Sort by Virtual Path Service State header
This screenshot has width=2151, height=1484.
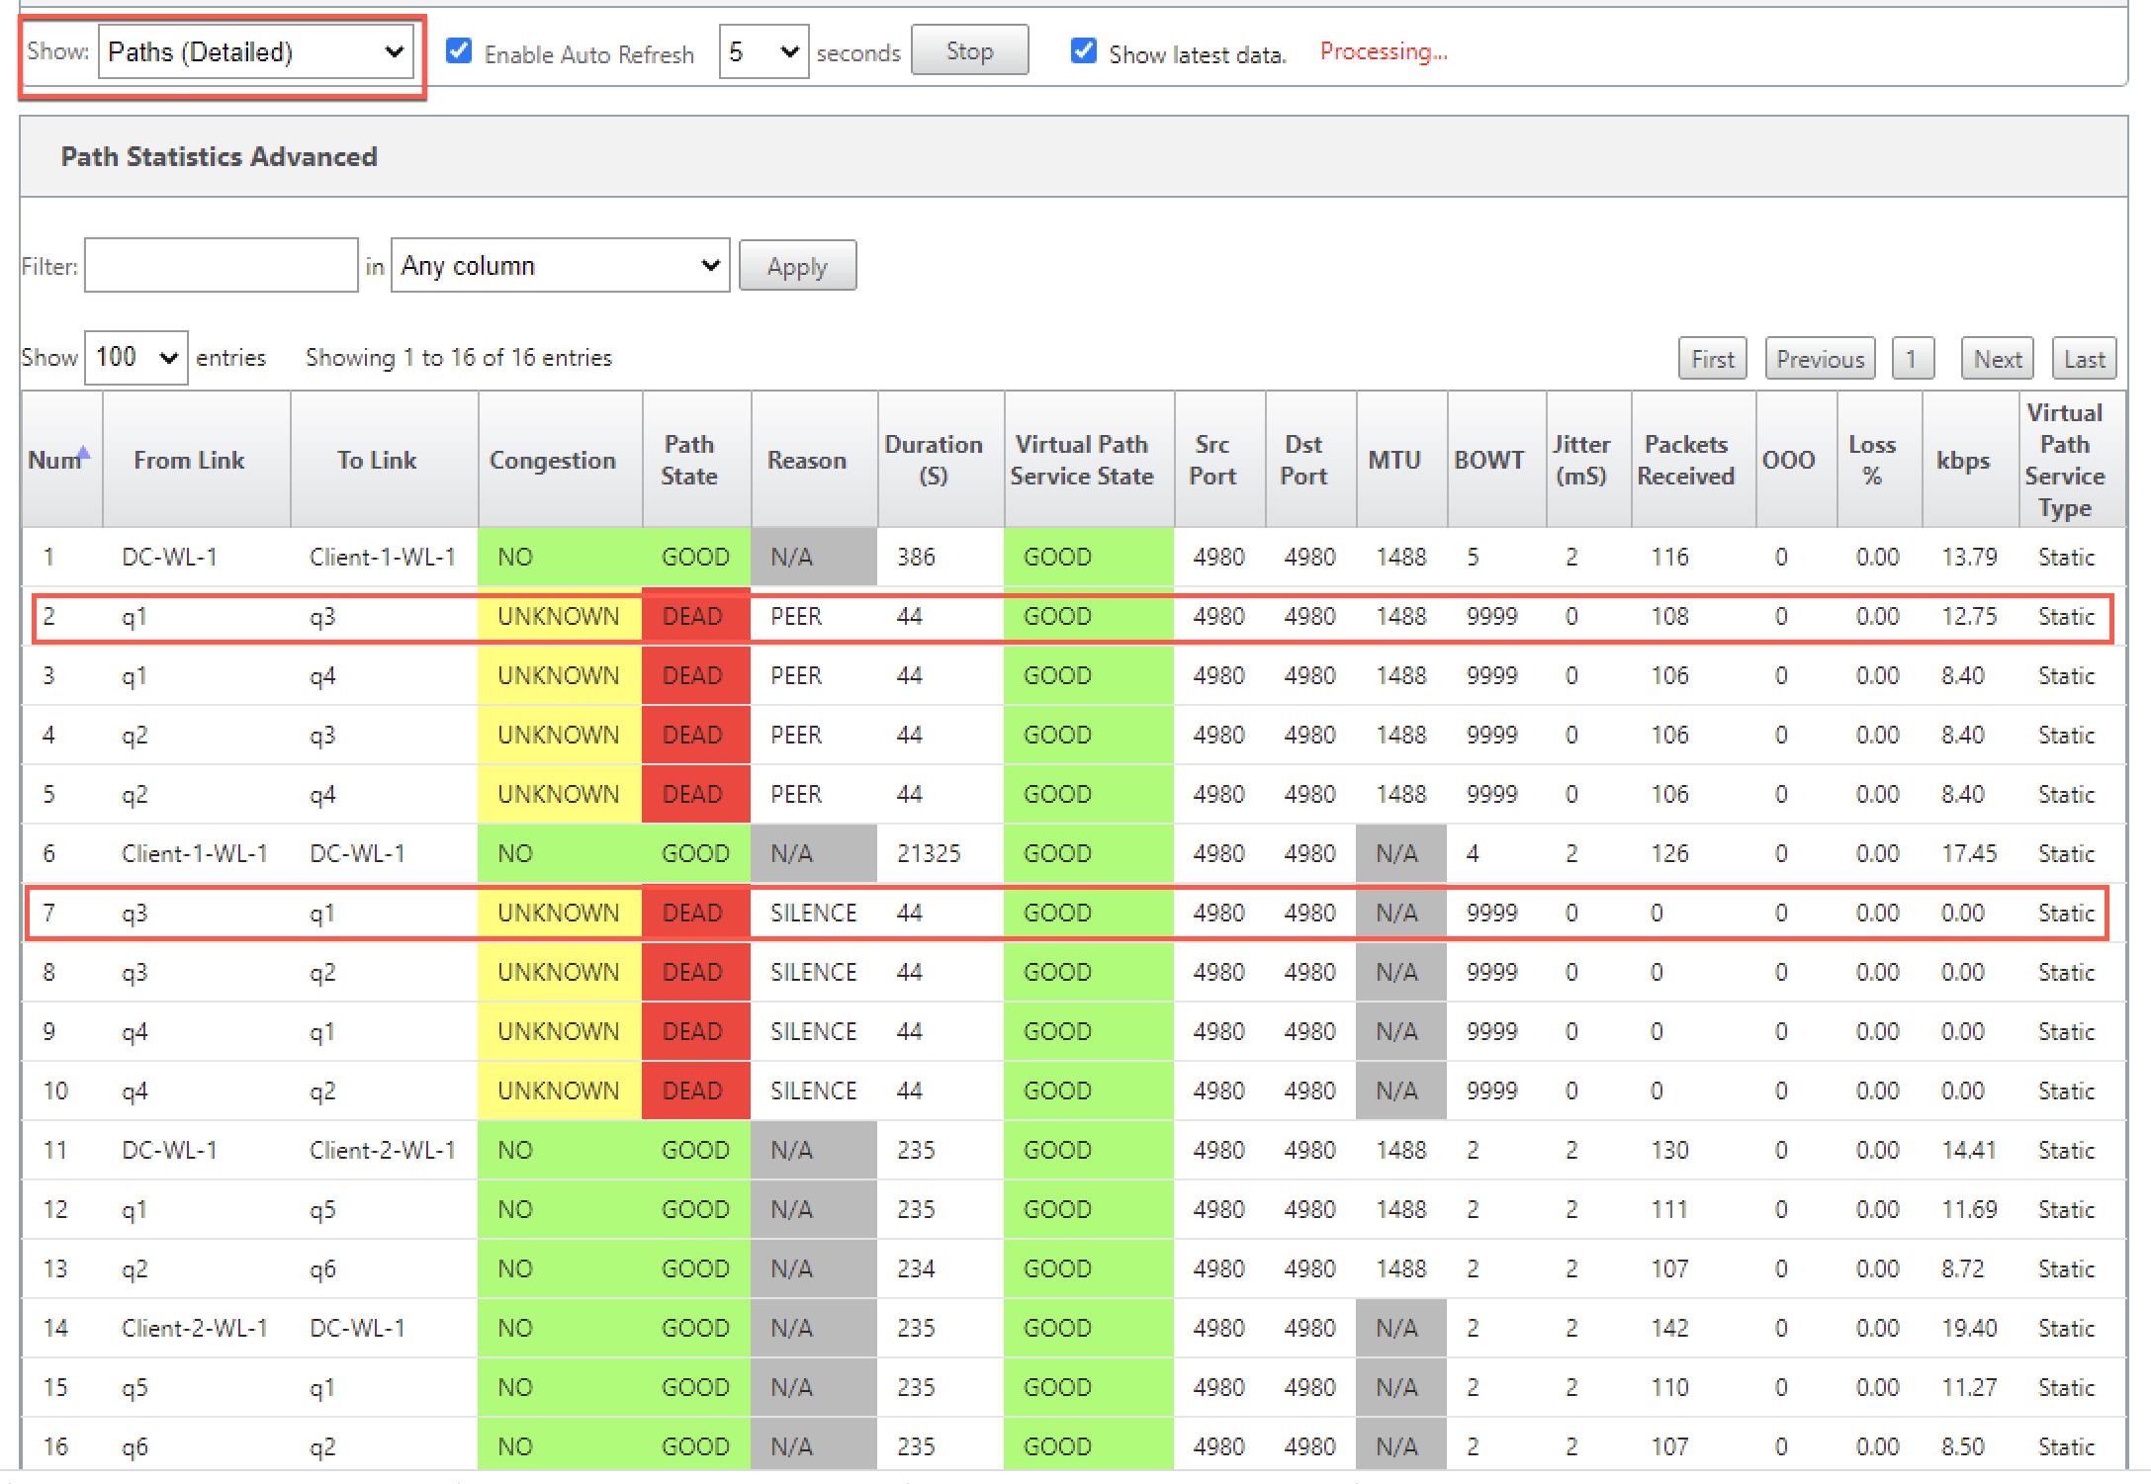1089,460
